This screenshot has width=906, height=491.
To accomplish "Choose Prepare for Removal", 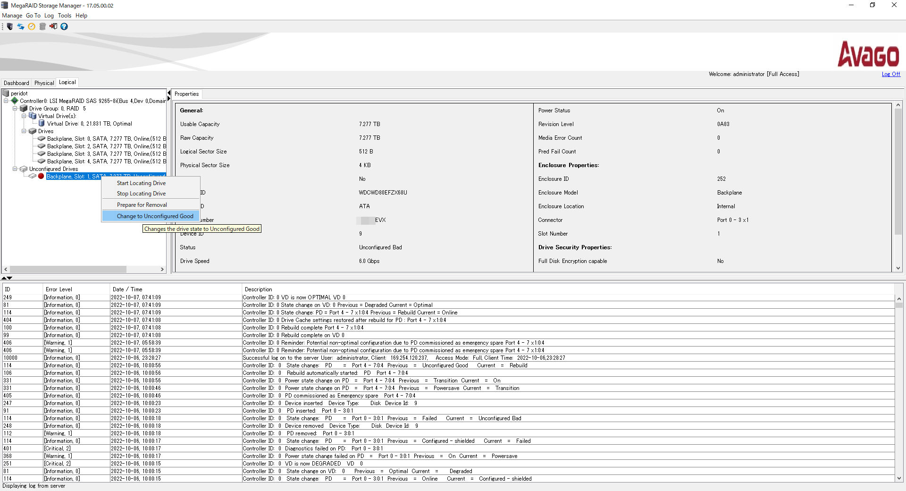I will [151, 205].
